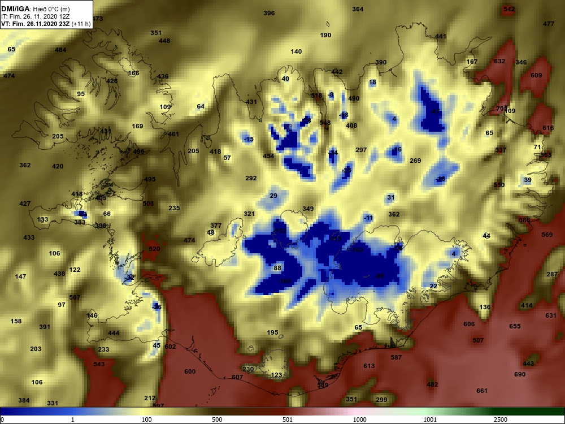Click the map value 195
Image resolution: width=565 pixels, height=424 pixels.
(x=273, y=332)
